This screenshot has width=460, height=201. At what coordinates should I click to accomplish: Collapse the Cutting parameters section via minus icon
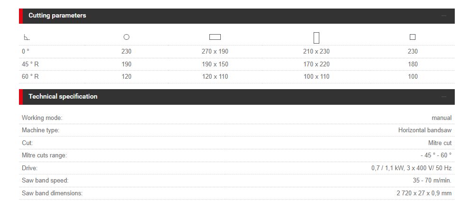pos(444,16)
